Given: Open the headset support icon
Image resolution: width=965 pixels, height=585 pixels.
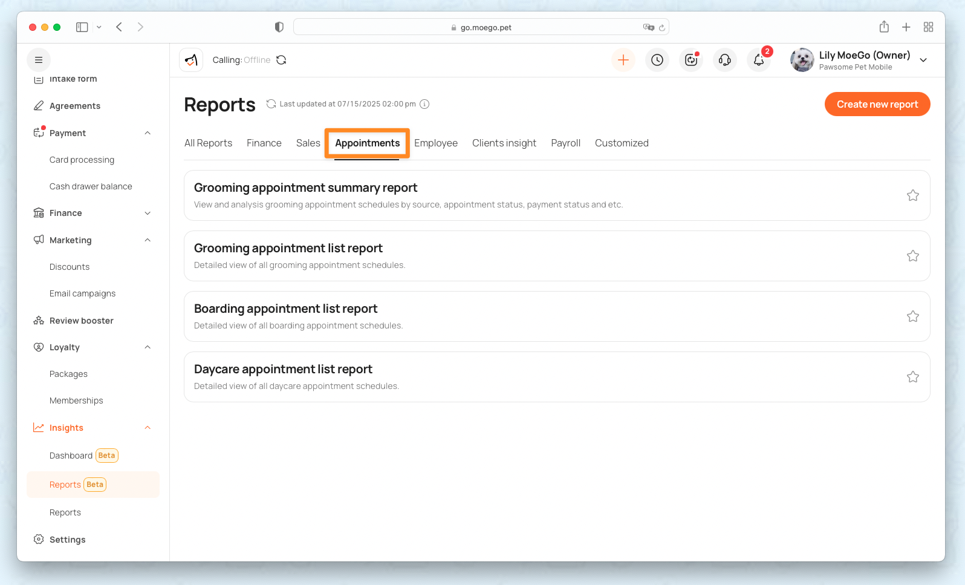Looking at the screenshot, I should pyautogui.click(x=725, y=60).
